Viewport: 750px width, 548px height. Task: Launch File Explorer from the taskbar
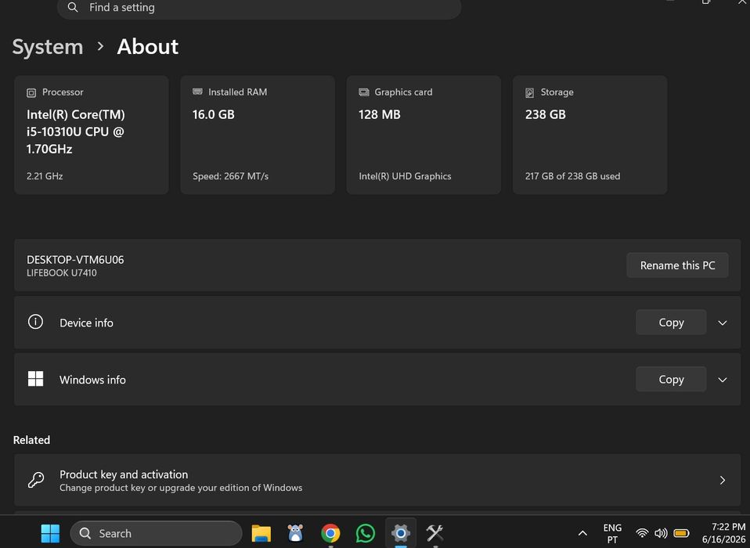261,533
